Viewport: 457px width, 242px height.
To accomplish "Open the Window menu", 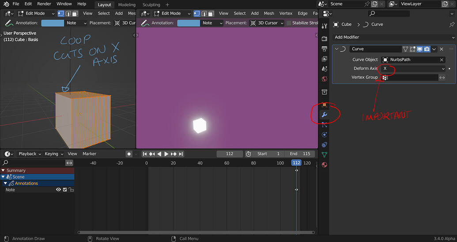I will tap(64, 4).
